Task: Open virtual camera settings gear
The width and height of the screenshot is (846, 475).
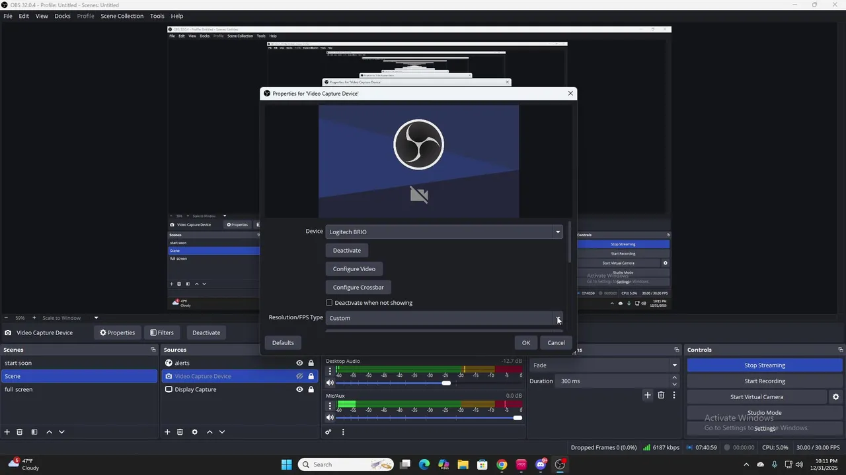Action: click(x=835, y=397)
